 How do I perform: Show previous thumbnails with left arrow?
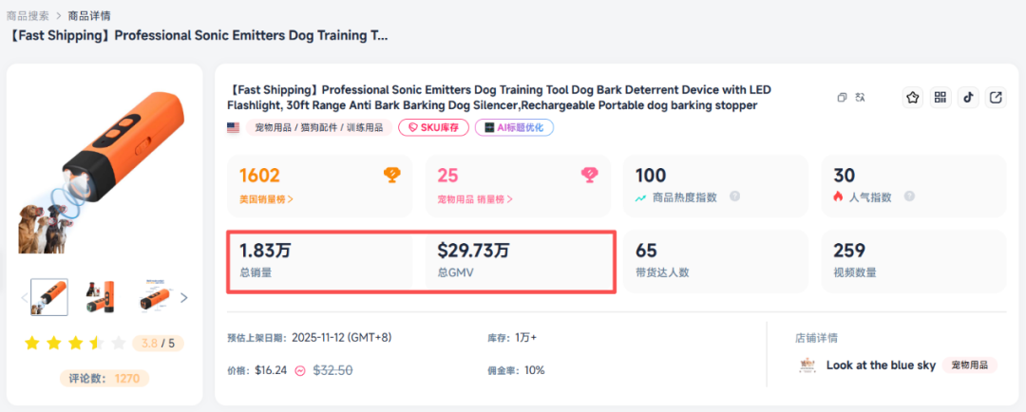pyautogui.click(x=25, y=297)
